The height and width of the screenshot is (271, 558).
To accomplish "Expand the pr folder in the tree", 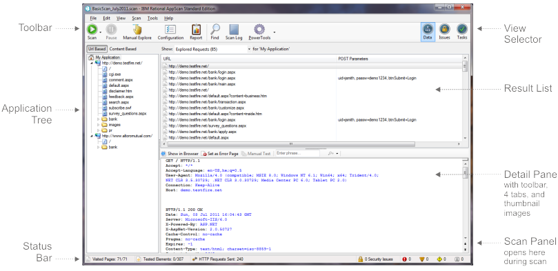I will click(98, 130).
